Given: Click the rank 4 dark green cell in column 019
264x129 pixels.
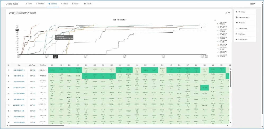Looking at the screenshot, I should point(204,87).
